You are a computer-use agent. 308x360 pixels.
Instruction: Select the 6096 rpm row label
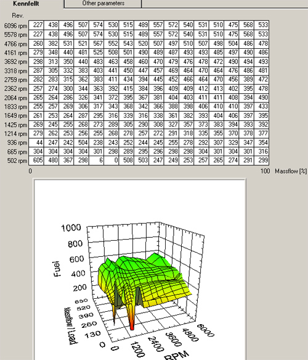(x=15, y=26)
